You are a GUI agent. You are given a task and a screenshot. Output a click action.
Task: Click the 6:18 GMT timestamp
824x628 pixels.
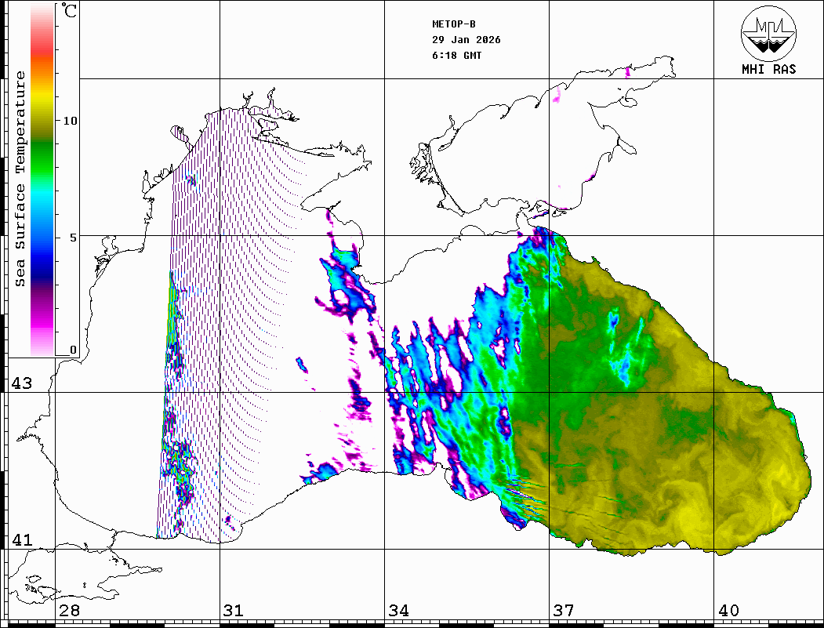[457, 56]
